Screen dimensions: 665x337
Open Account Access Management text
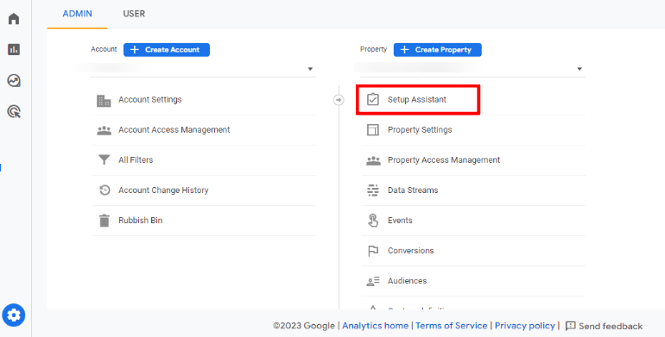[174, 129]
